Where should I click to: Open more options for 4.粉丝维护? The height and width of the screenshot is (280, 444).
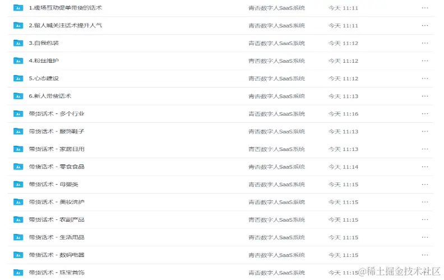coord(425,61)
